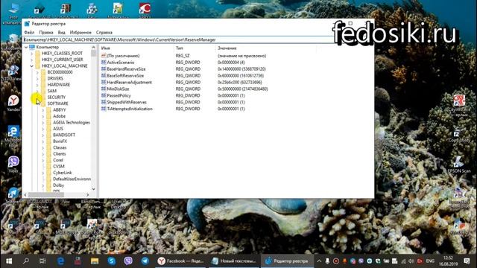Open taskbar search magnifier
Screen dimensions: 477x268
[x=26, y=261]
